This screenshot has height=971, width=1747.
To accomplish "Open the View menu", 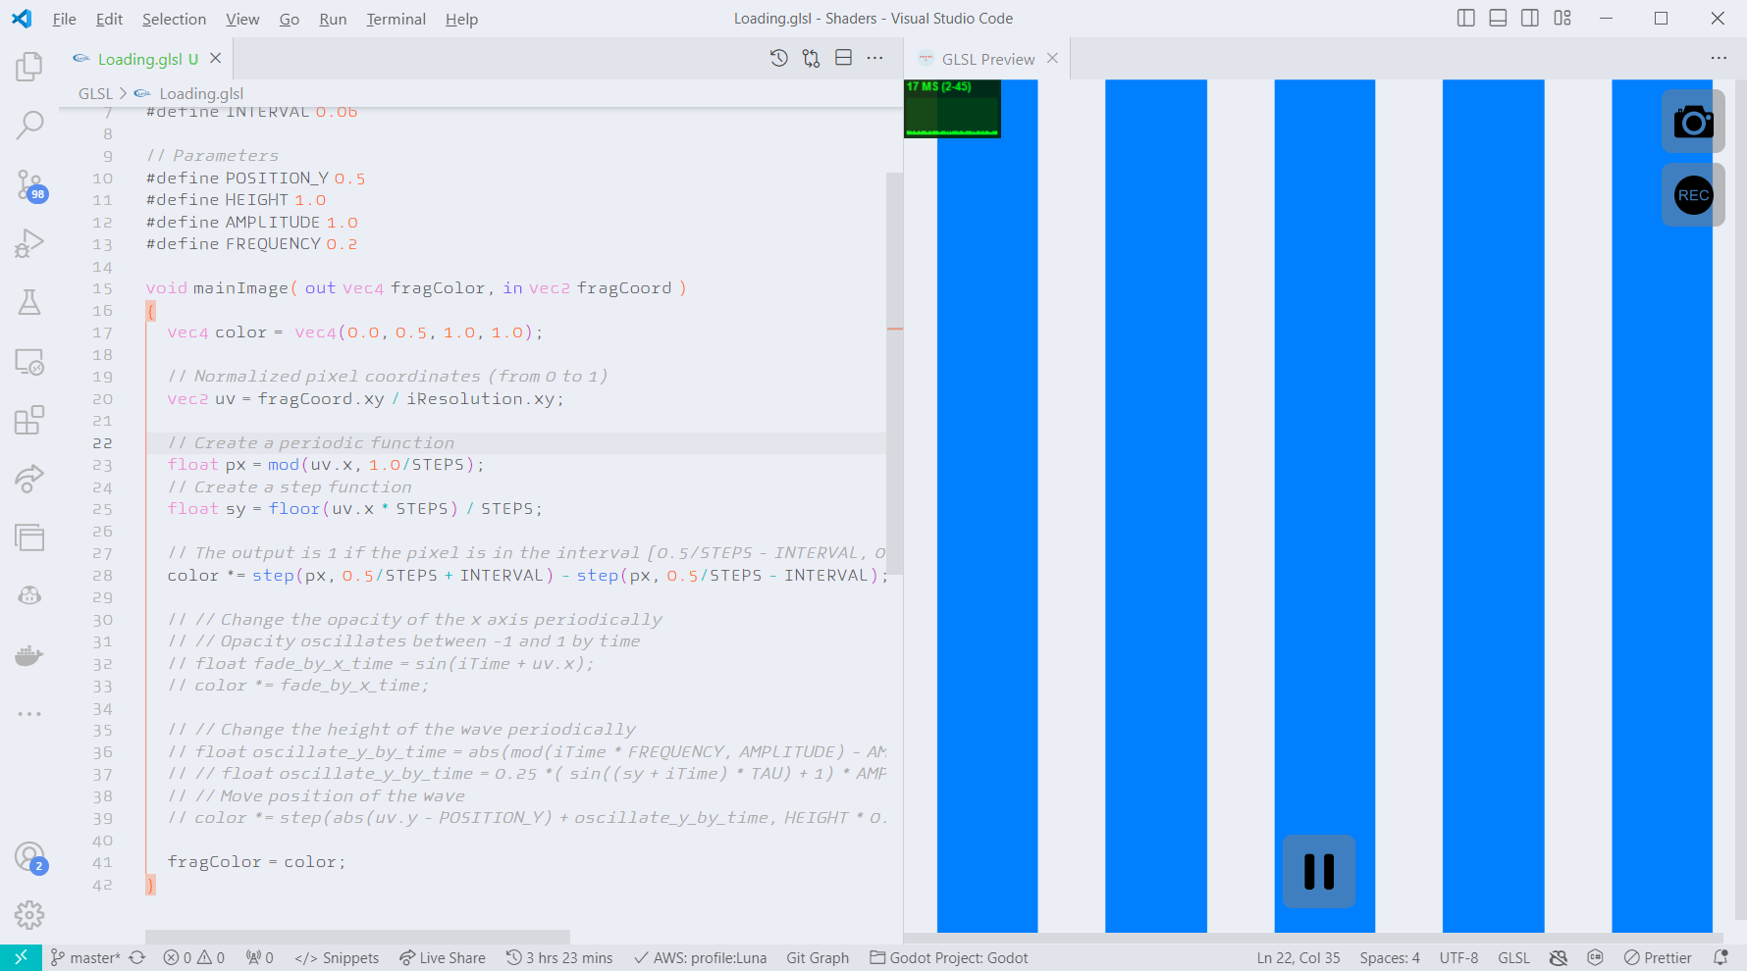I will [242, 19].
